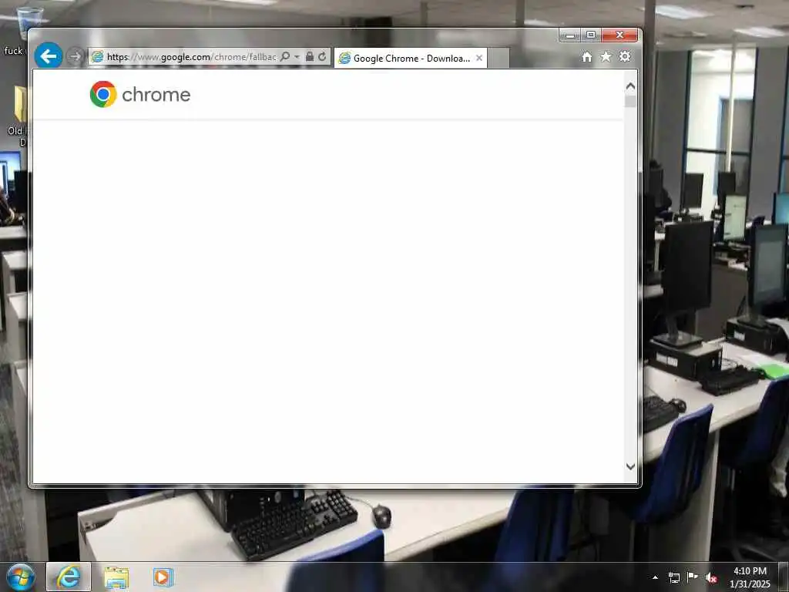Screen dimensions: 789x592
Task: Open the Tools gear menu
Action: 625,56
